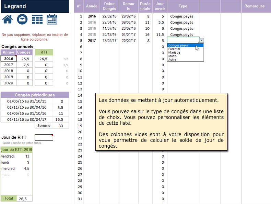271x204 pixels.
Task: Select period 01/05/16 au 31/10/16
Action: pos(27,113)
